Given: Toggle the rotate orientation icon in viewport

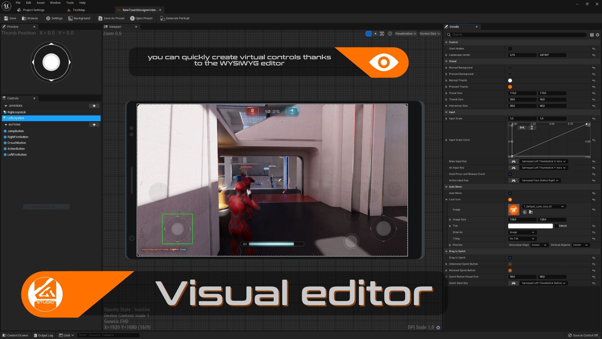Looking at the screenshot, I should click(x=390, y=34).
